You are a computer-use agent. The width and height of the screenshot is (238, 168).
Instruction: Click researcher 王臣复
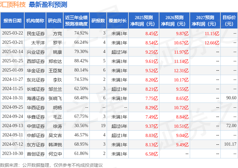(55, 71)
